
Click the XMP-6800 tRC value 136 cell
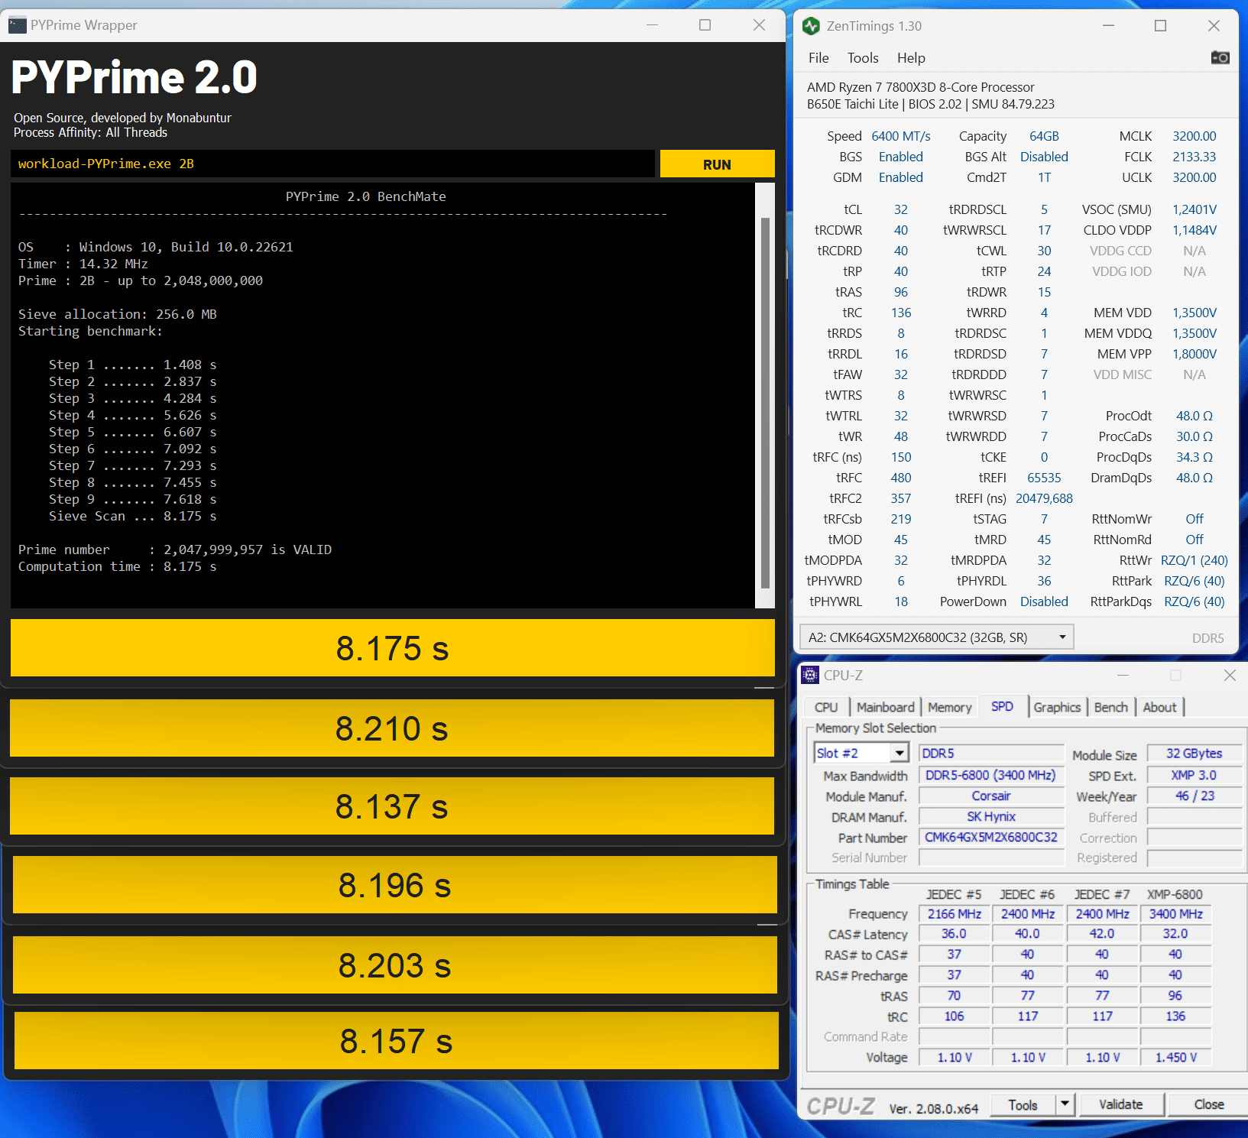1175,1016
